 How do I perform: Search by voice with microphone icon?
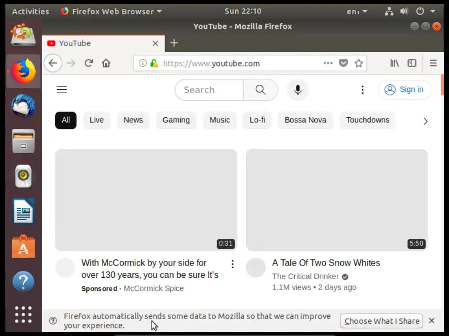click(298, 90)
